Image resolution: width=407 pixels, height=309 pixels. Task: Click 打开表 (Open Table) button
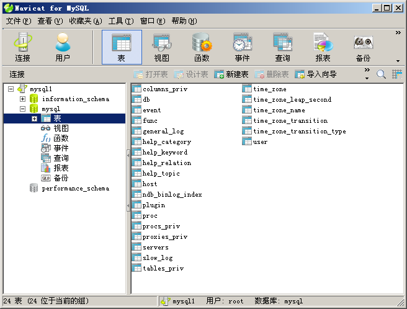(x=151, y=74)
